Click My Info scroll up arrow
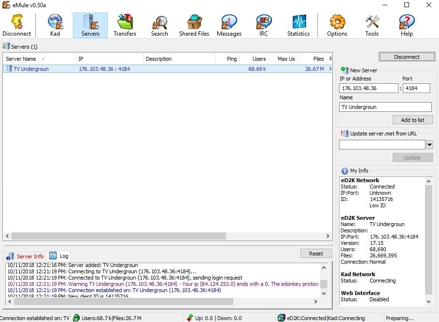The height and width of the screenshot is (322, 439). pyautogui.click(x=429, y=181)
